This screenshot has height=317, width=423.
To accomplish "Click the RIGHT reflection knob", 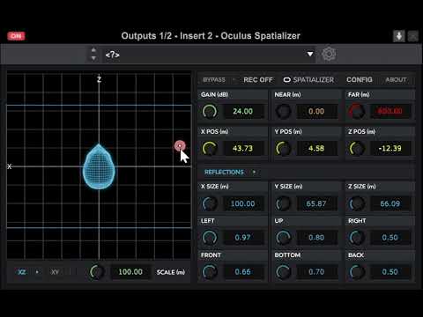I will click(357, 238).
